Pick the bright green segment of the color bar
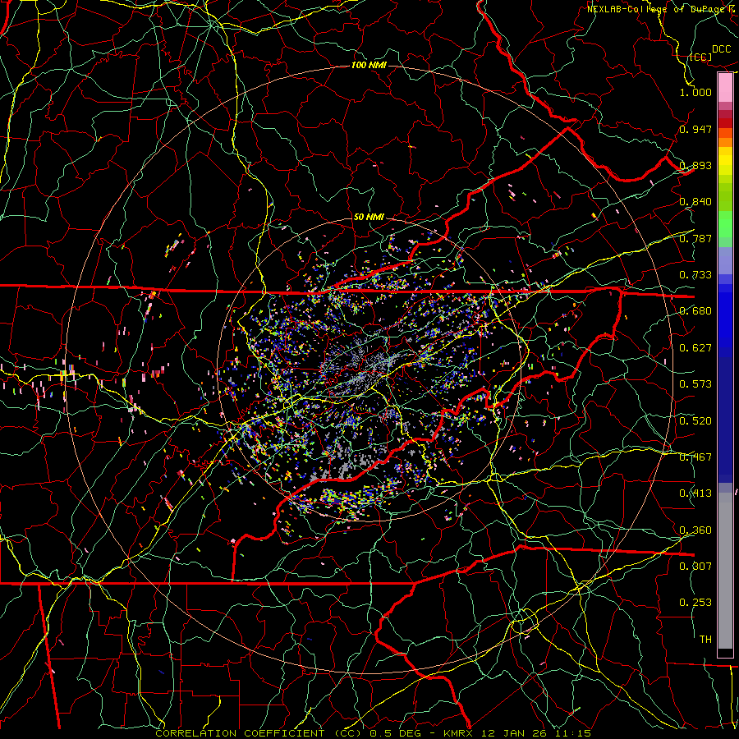The image size is (739, 739). pyautogui.click(x=725, y=224)
